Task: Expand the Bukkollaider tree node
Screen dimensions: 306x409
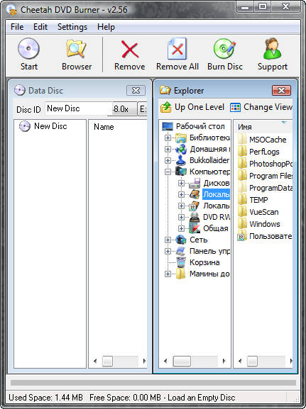Action: (x=168, y=160)
